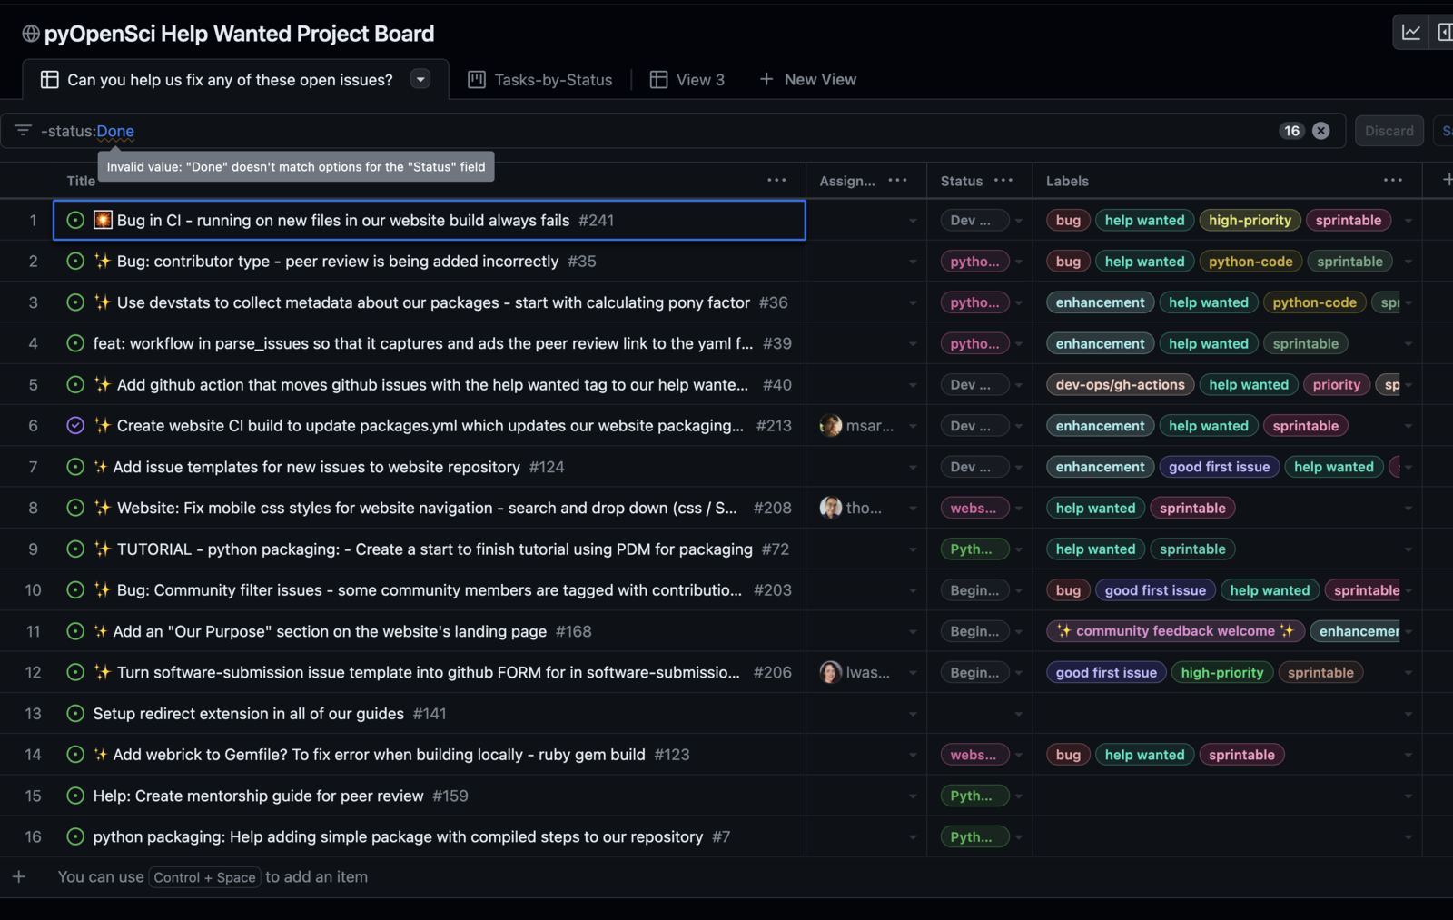Open the Status dropdown for issue #39
Screen dimensions: 1453x920
[x=1019, y=344]
